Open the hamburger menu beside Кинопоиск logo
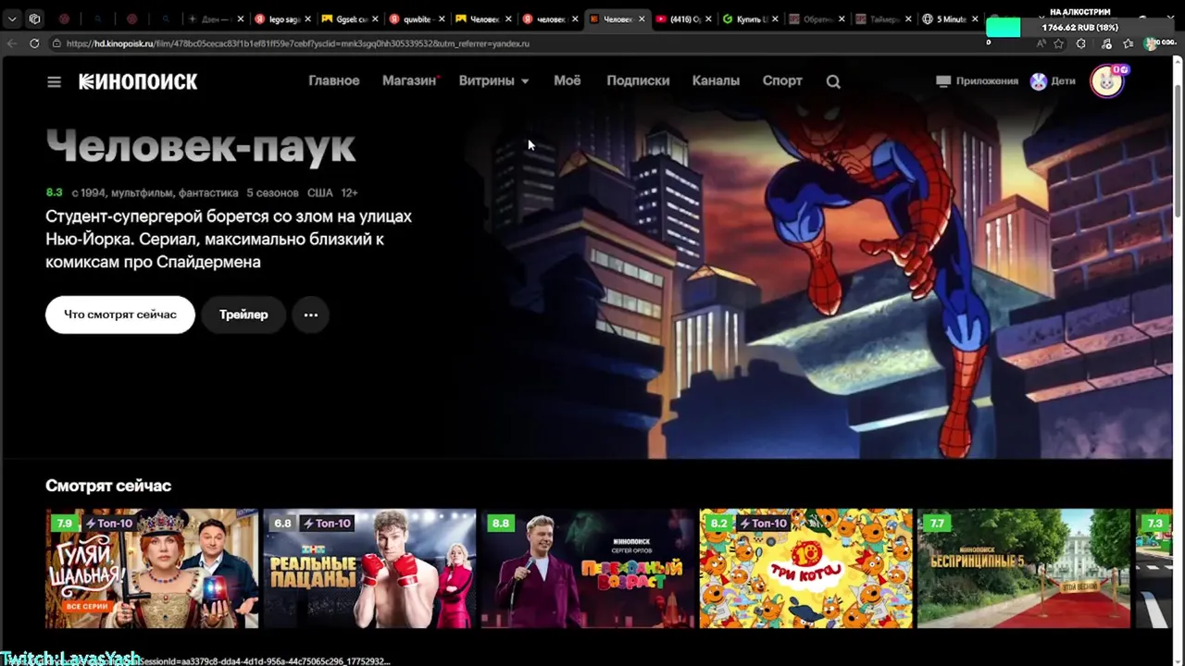The height and width of the screenshot is (666, 1185). (x=54, y=81)
